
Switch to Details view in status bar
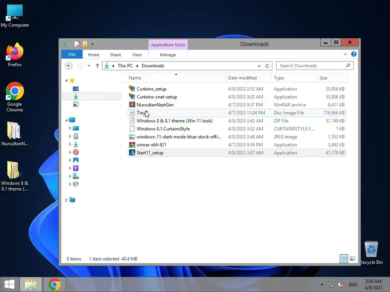pos(344,259)
